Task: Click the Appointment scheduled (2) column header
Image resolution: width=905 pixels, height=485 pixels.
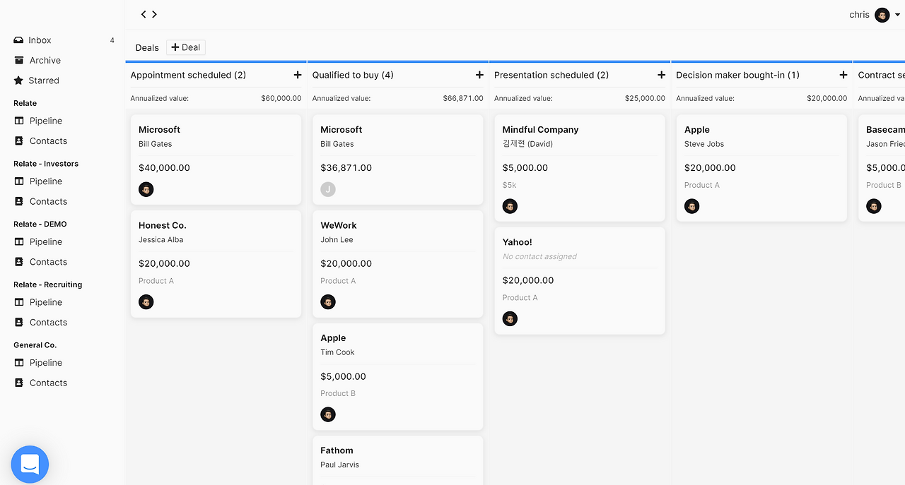Action: 188,75
